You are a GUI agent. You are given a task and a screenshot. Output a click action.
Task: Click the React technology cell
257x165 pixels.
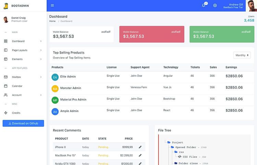[167, 110]
